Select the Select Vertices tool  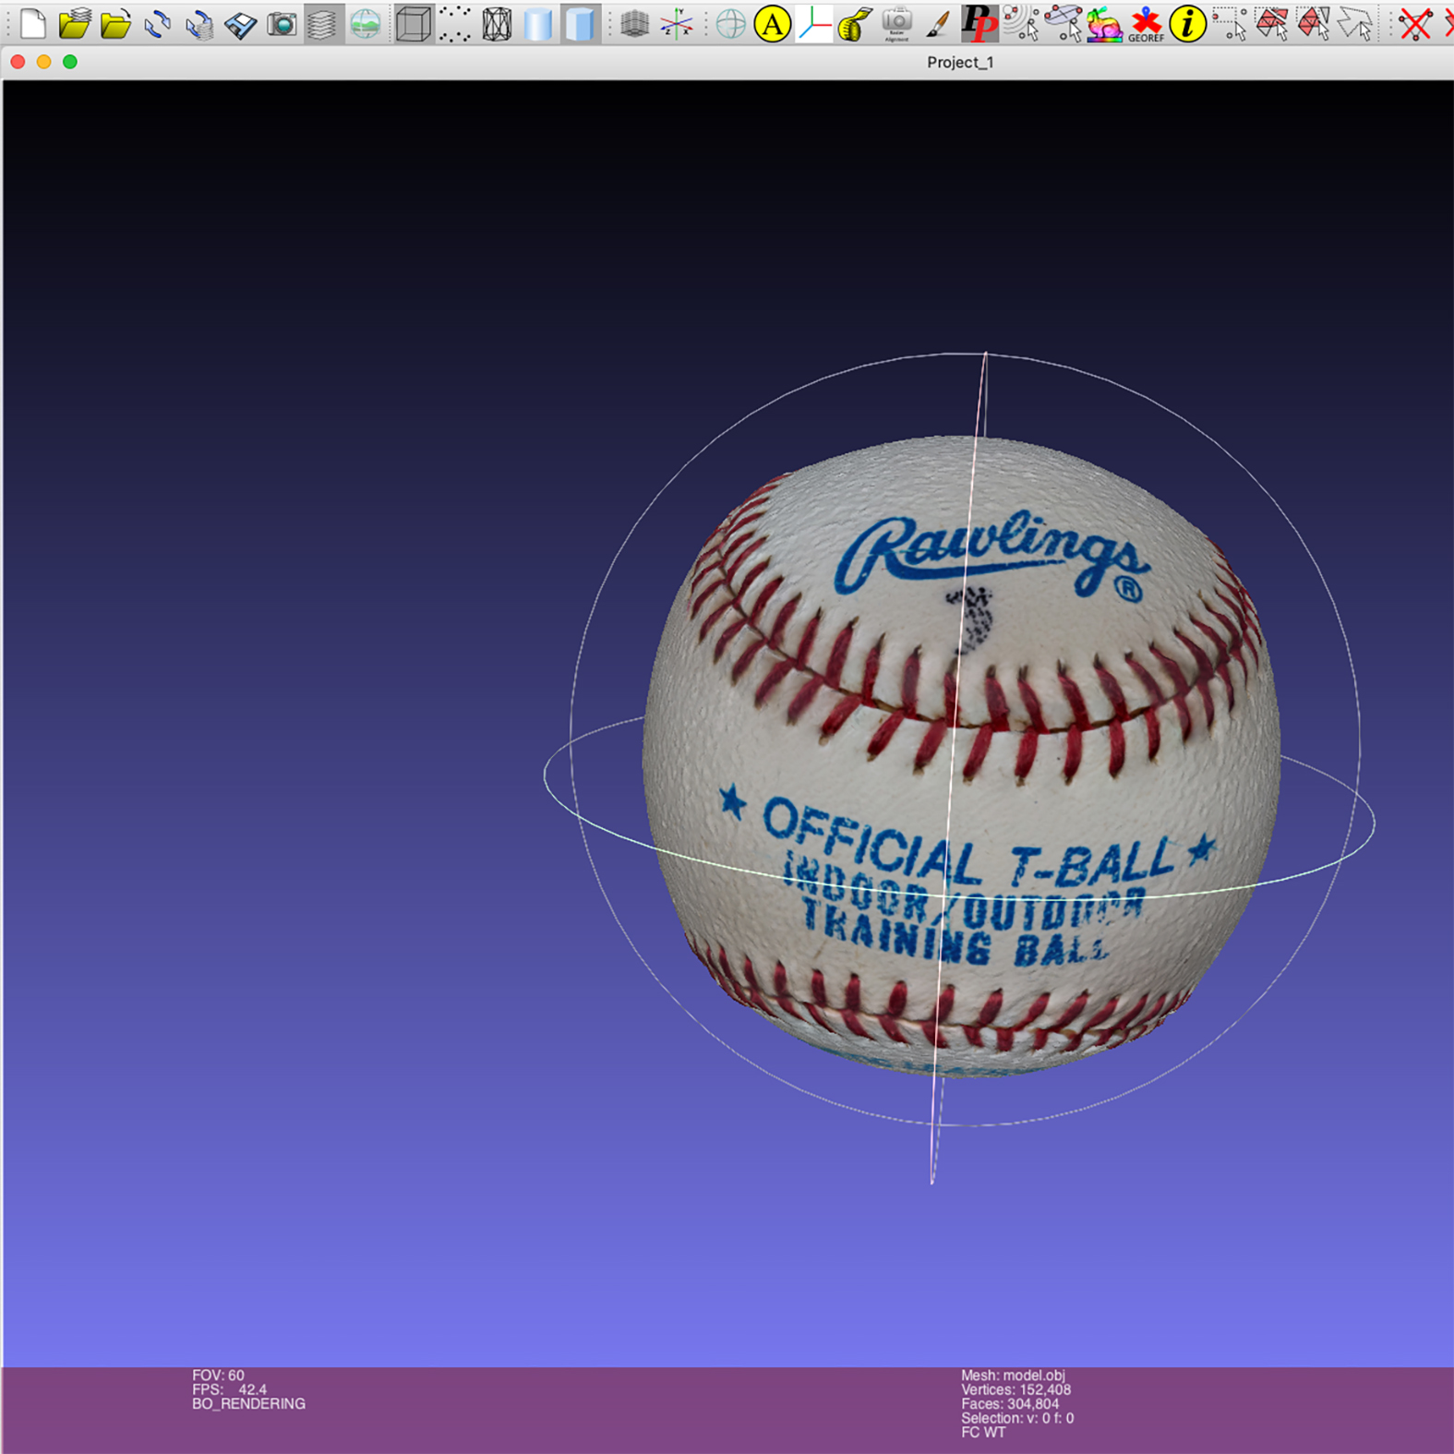pos(1230,24)
